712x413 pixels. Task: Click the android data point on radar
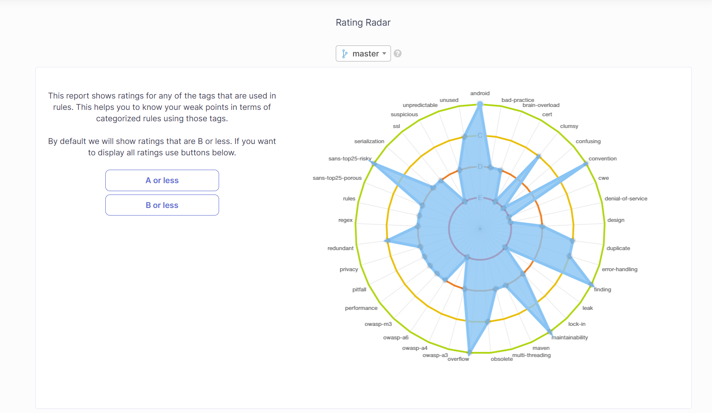(x=480, y=104)
